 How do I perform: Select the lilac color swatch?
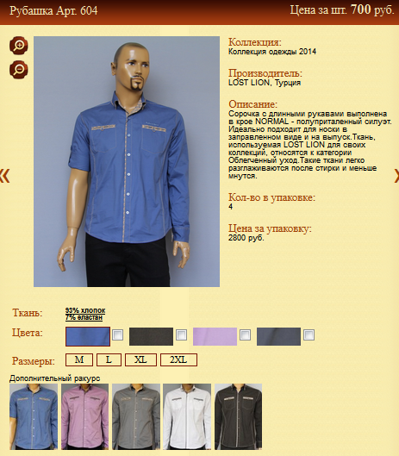[x=215, y=336]
